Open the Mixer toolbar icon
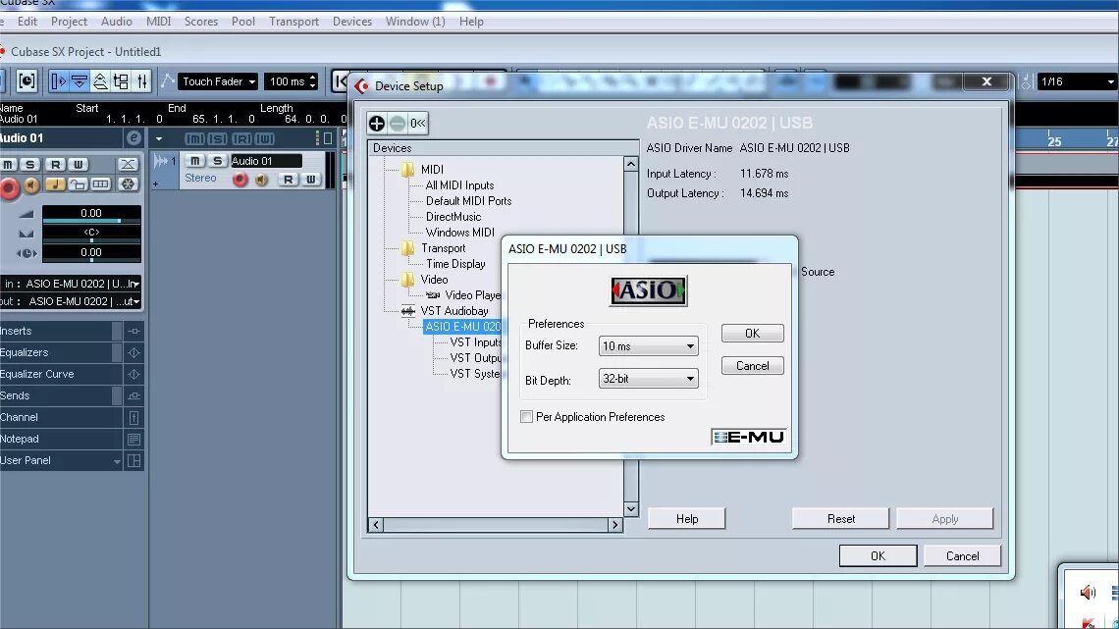 (142, 81)
